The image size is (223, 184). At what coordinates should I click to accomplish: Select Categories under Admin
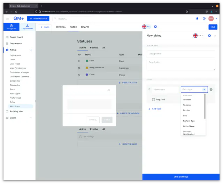tap(15, 81)
